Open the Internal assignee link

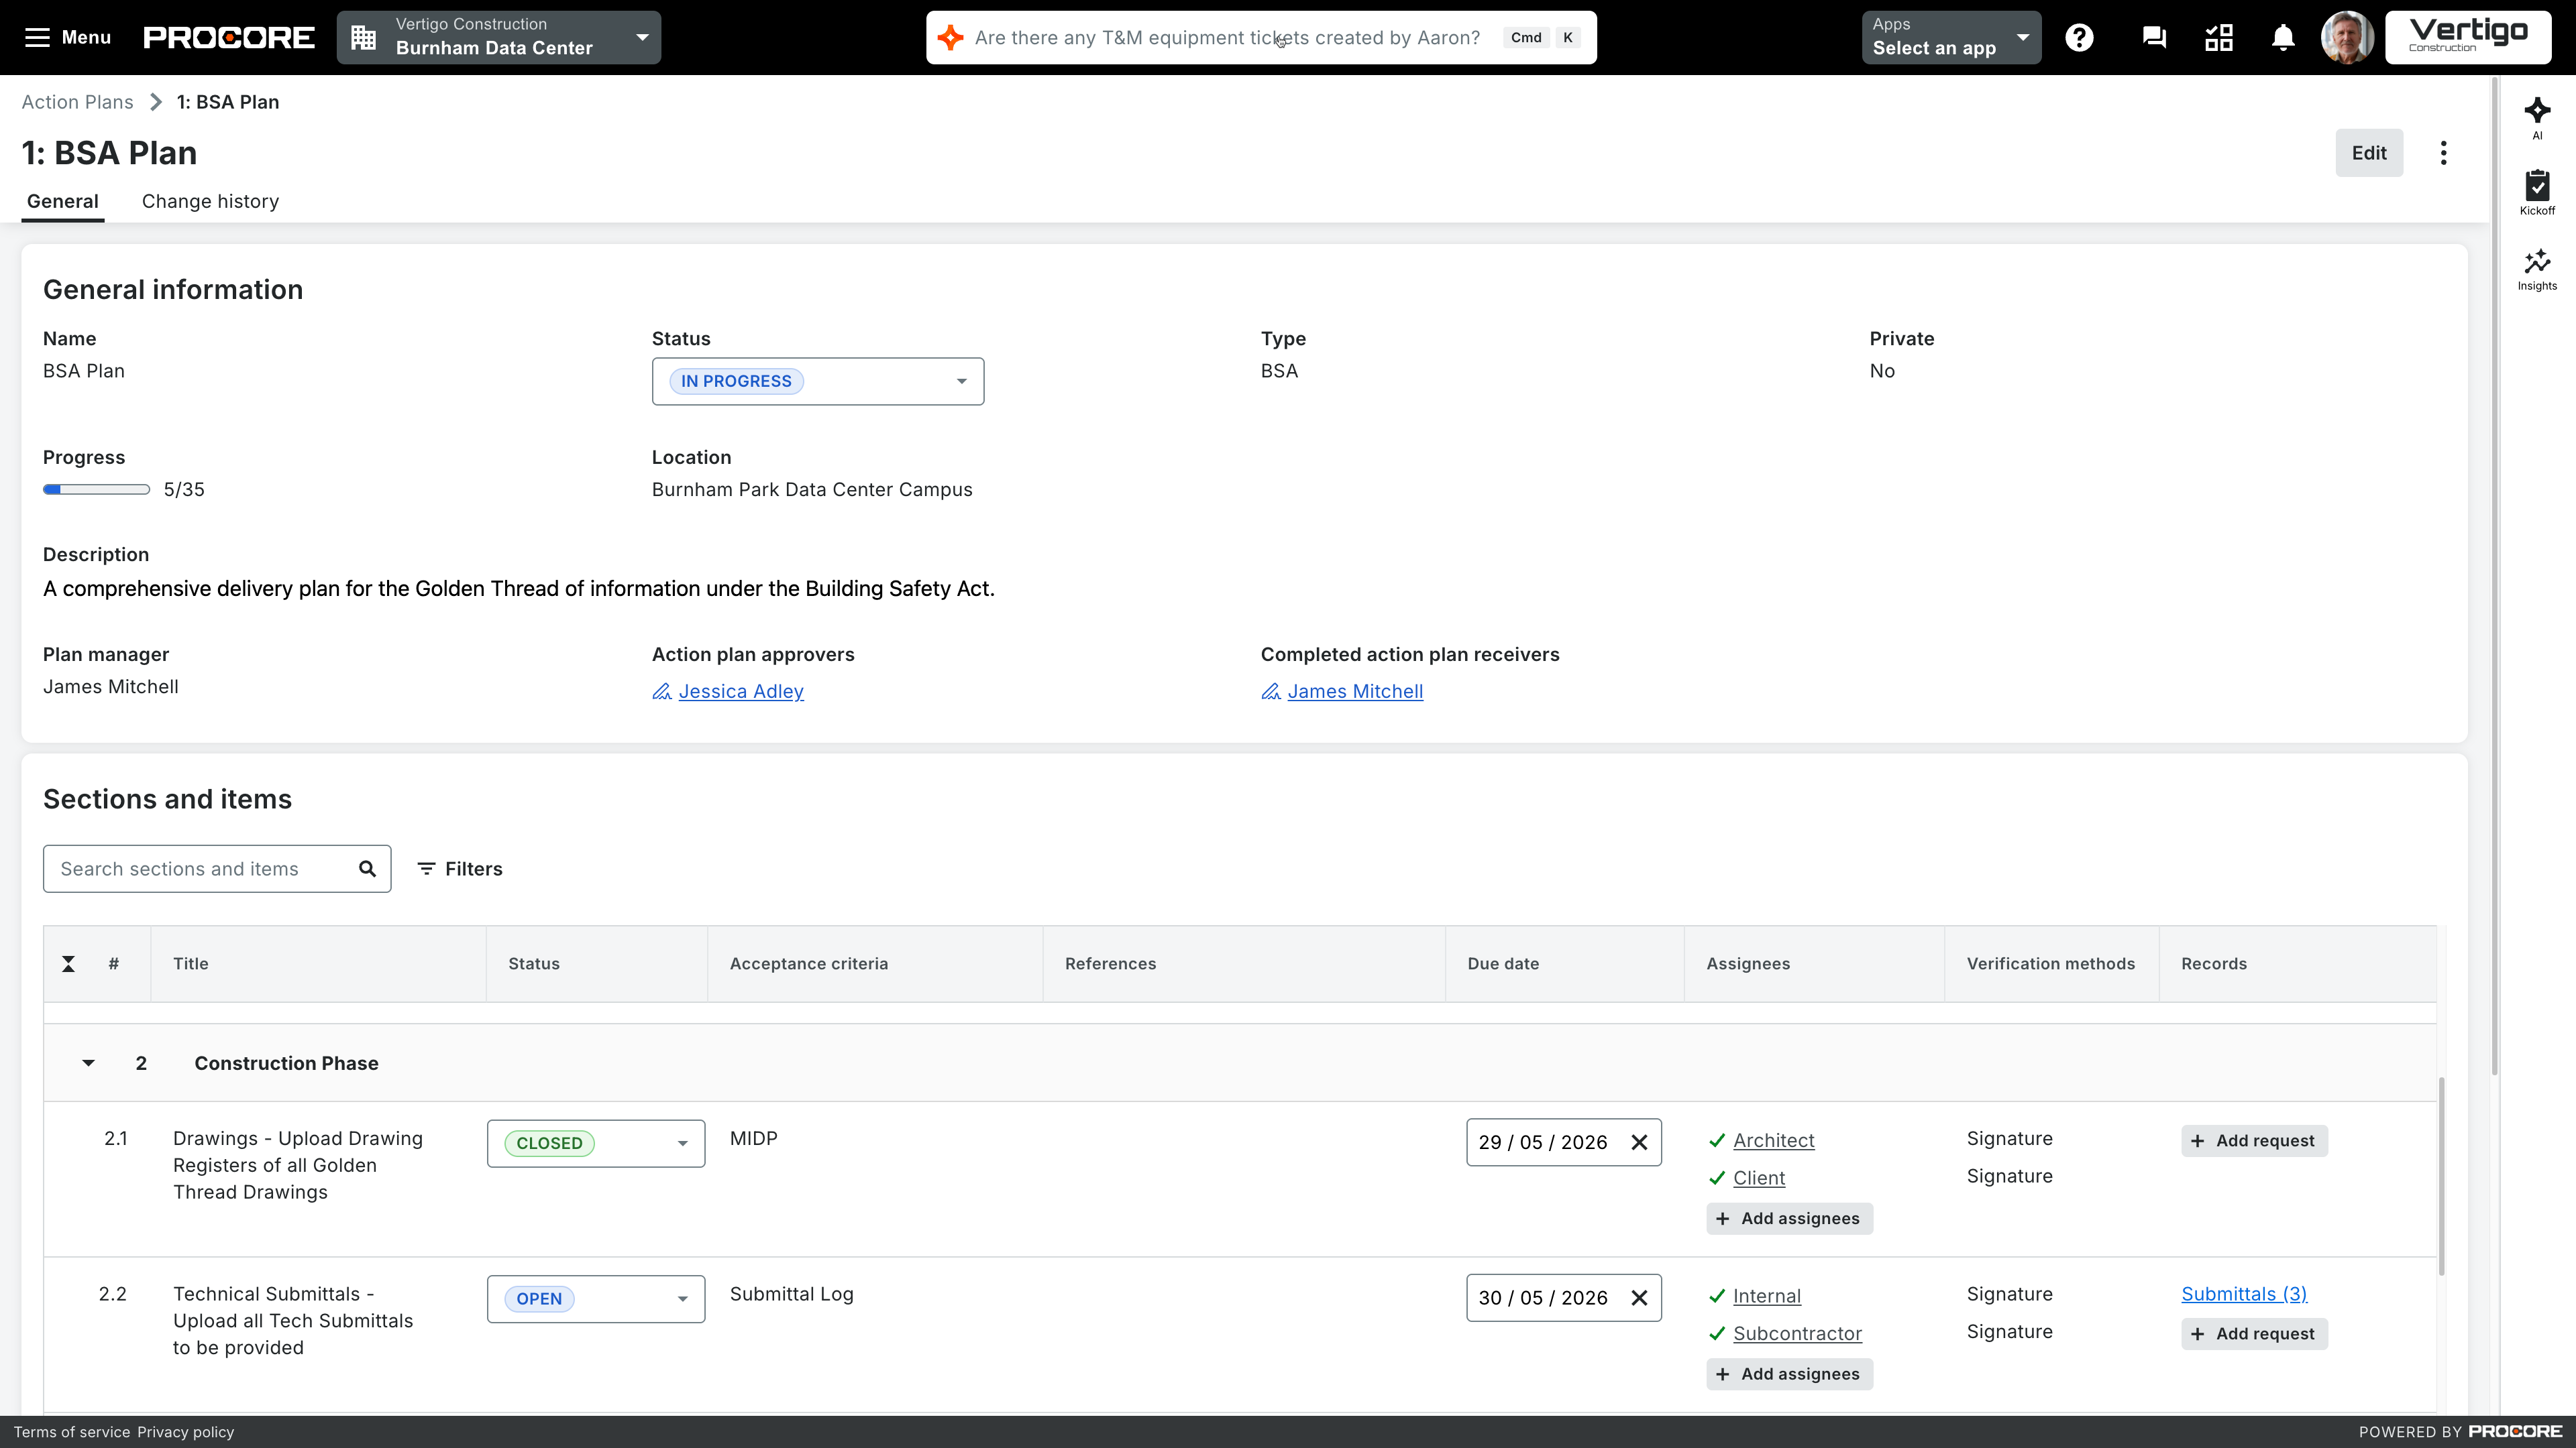[x=1767, y=1296]
